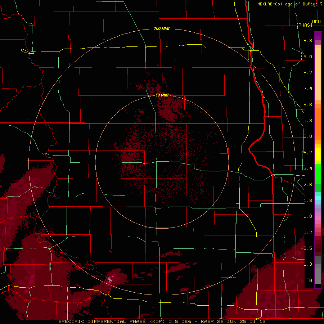Screen dimensions: 324x324
Task: Pick the yellow segment of the color bar
Action: pyautogui.click(x=318, y=154)
